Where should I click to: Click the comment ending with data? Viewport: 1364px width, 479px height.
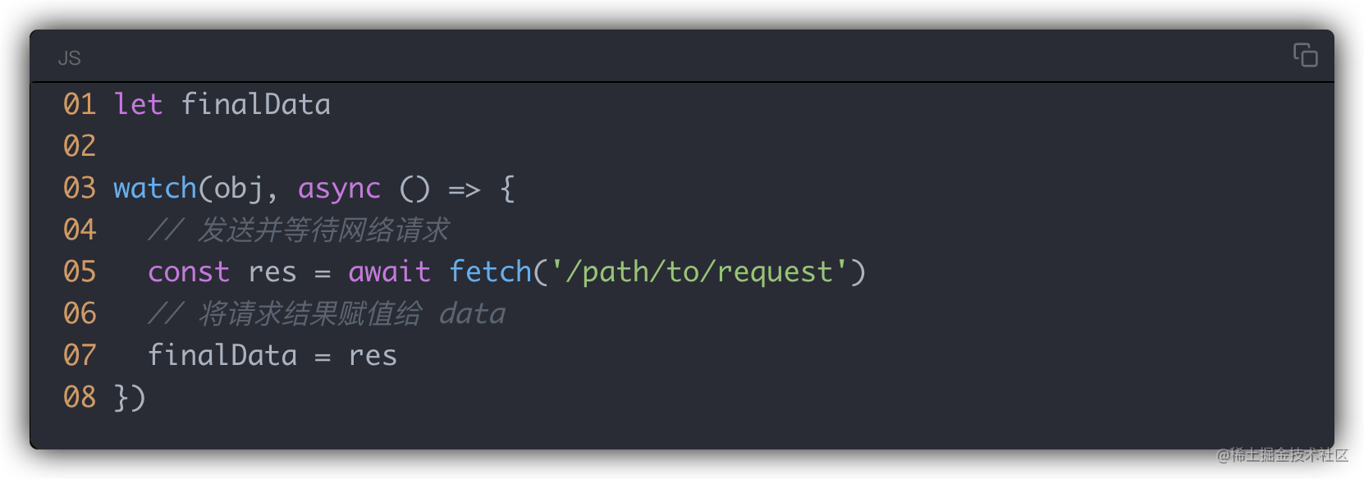point(327,313)
